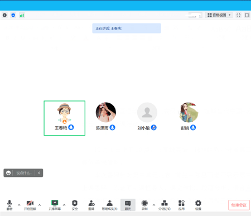This screenshot has width=251, height=216.
Task: Open the 应用 apps icon
Action: pyautogui.click(x=181, y=205)
